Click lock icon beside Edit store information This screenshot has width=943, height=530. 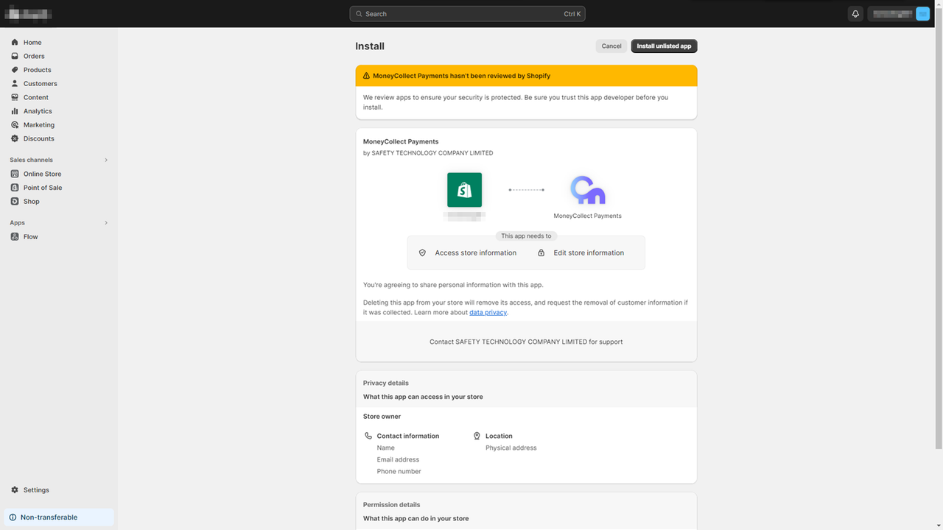point(541,252)
